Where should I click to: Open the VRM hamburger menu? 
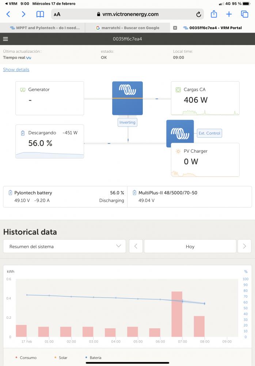click(x=5, y=39)
